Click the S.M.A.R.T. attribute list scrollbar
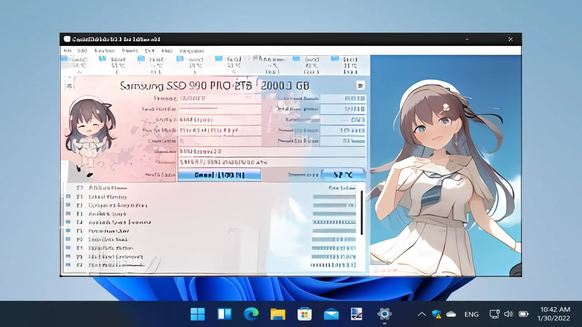Viewport: 582px width, 327px height. pyautogui.click(x=362, y=213)
